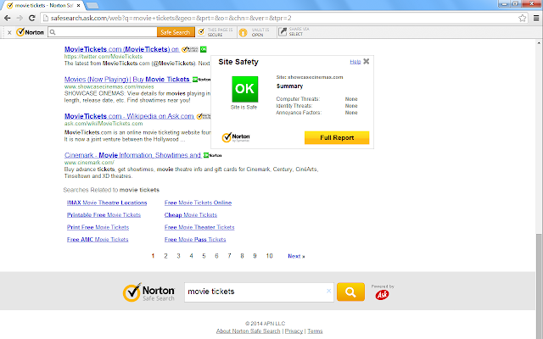Open IMAX Movie Theatre Locations related search
The height and width of the screenshot is (339, 543).
point(107,203)
